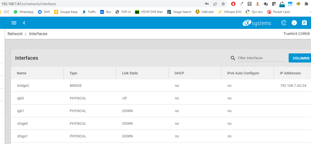
Task: Open the CCC bookmark
Action: tap(5, 12)
